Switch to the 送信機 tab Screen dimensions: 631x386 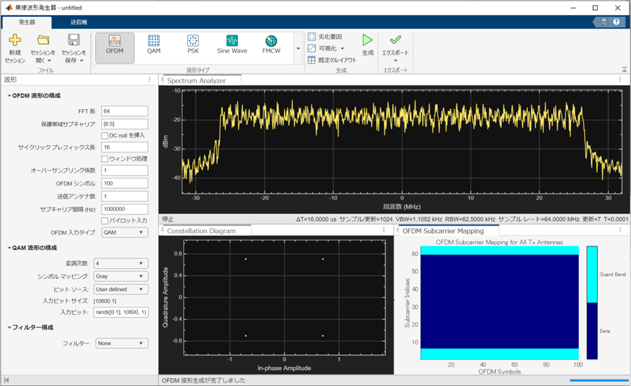[78, 22]
